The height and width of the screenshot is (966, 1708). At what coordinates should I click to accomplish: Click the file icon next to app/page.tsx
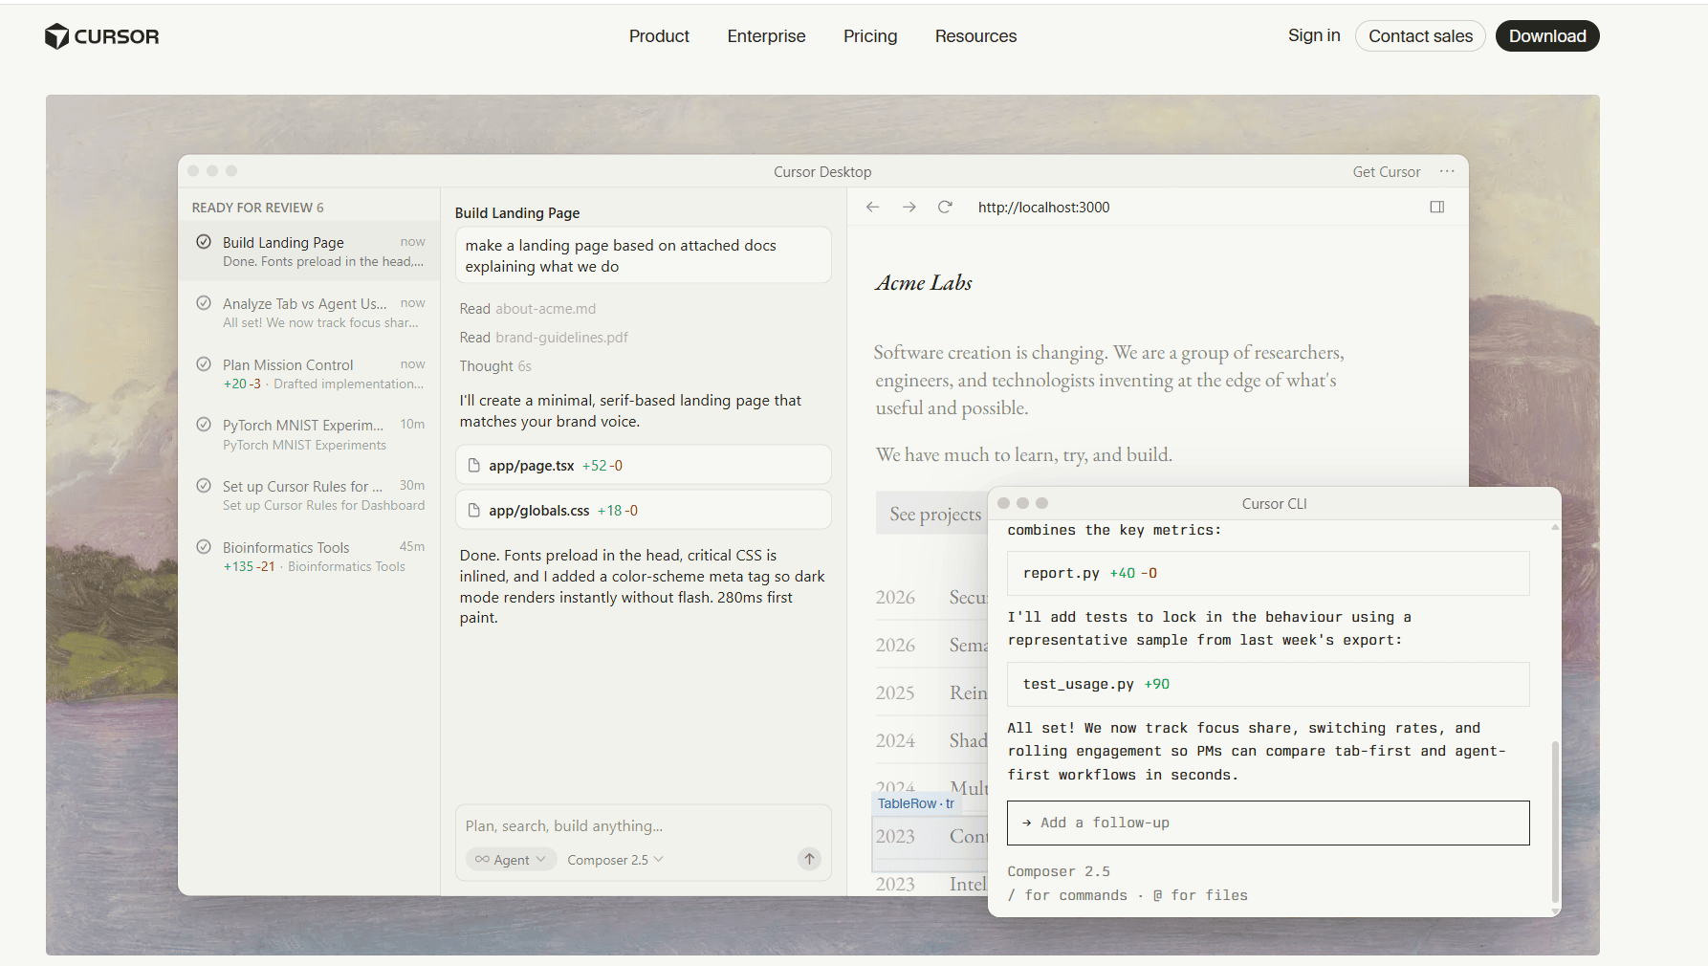473,466
